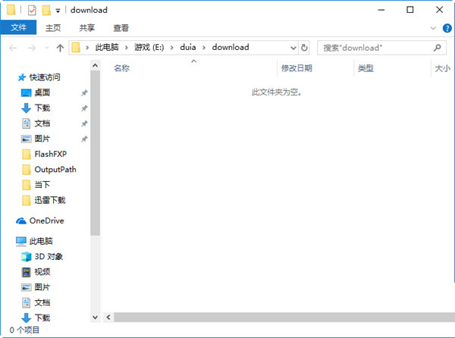Open 下载 under quick access
Screen dimensions: 455x338
(x=42, y=108)
